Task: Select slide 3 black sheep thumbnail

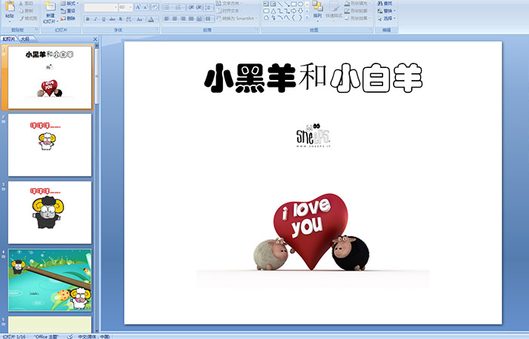Action: [50, 212]
